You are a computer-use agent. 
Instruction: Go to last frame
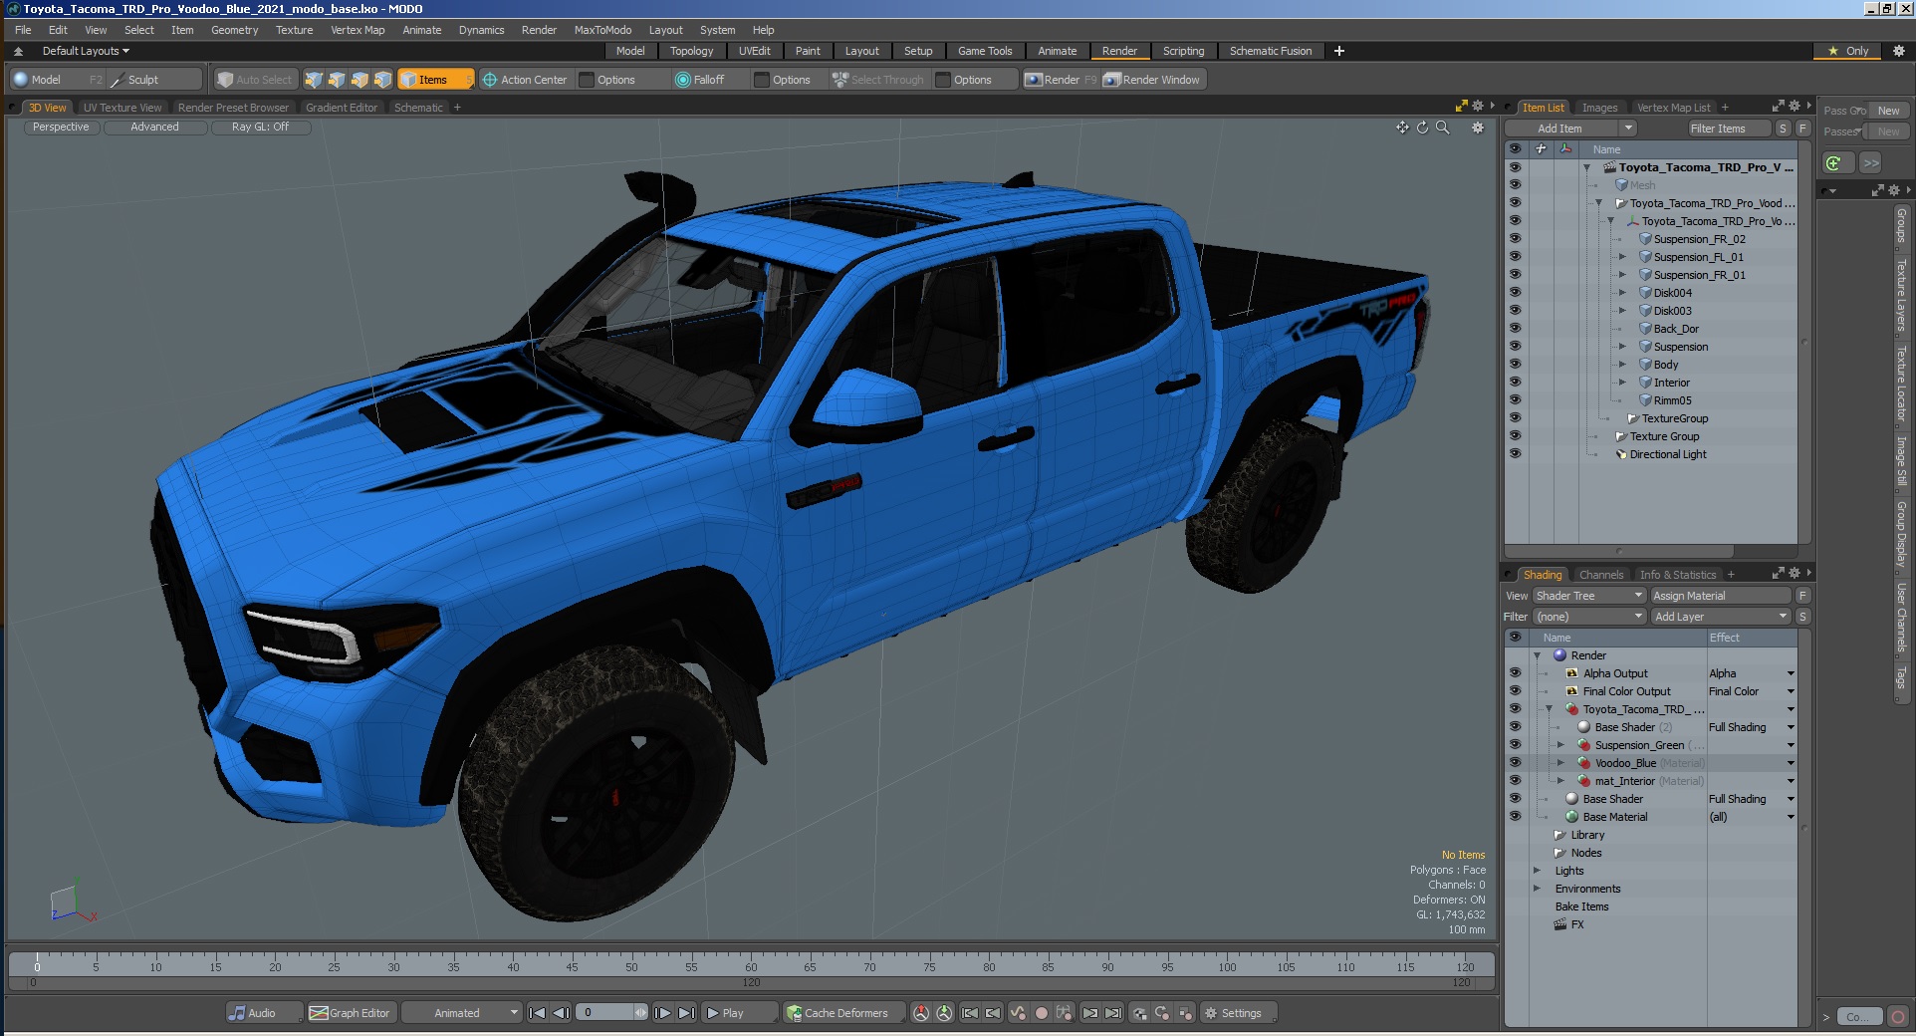pyautogui.click(x=686, y=1013)
